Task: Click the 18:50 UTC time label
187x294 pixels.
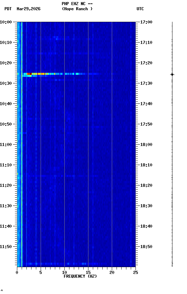Action: 146,247
